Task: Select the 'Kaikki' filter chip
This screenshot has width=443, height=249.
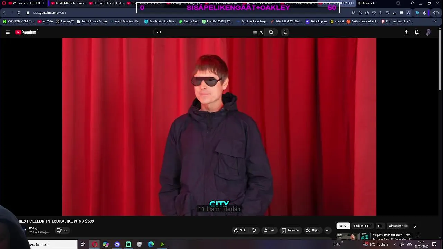Action: [343, 226]
